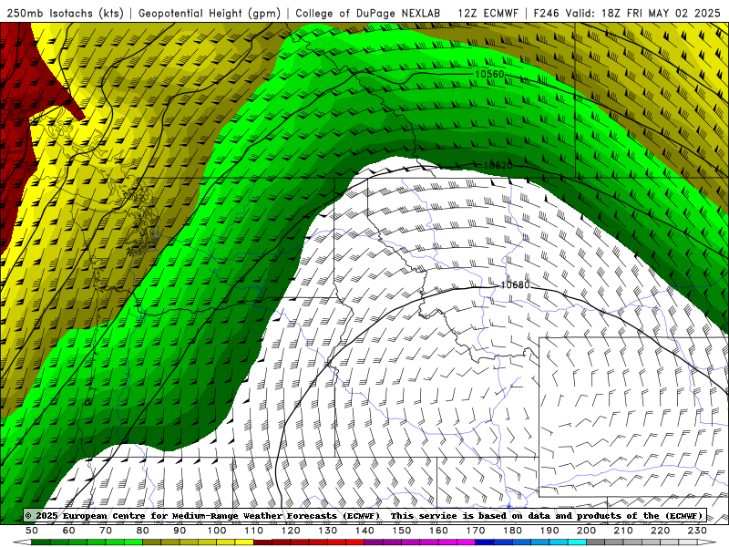The height and width of the screenshot is (547, 729).
Task: Click the 90 value on the color scale
Action: 180,531
